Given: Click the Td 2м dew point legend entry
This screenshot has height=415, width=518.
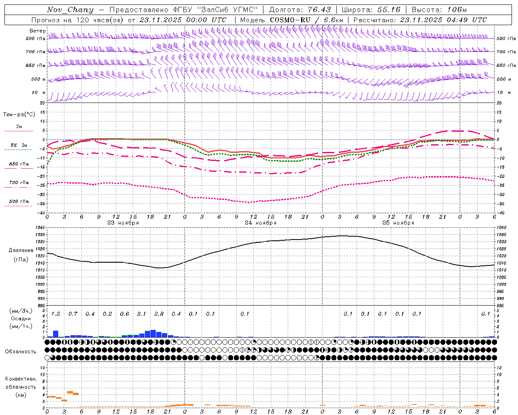Looking at the screenshot, I should [x=19, y=145].
